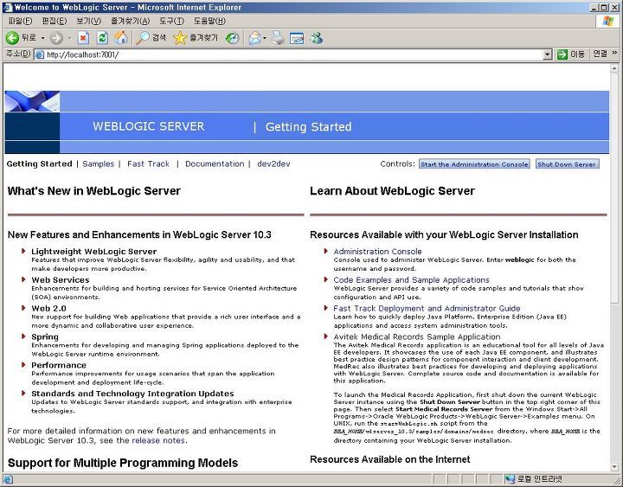Click the vertical scrollbar up arrow
The height and width of the screenshot is (487, 623).
tap(614, 68)
